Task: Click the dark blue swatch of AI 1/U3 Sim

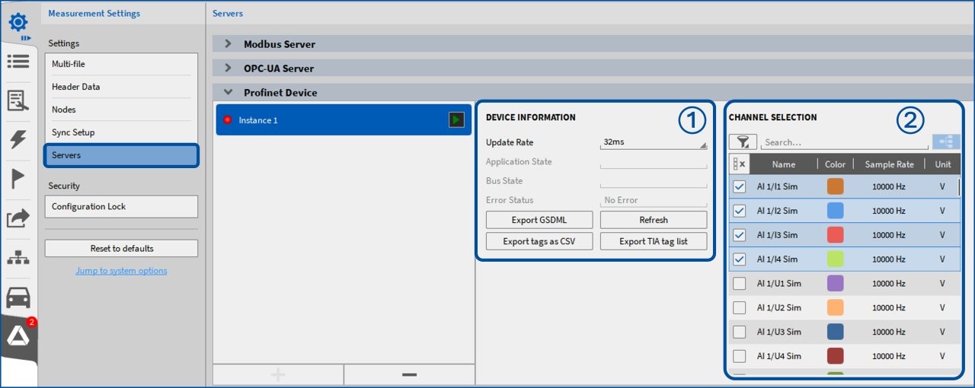Action: pyautogui.click(x=836, y=332)
